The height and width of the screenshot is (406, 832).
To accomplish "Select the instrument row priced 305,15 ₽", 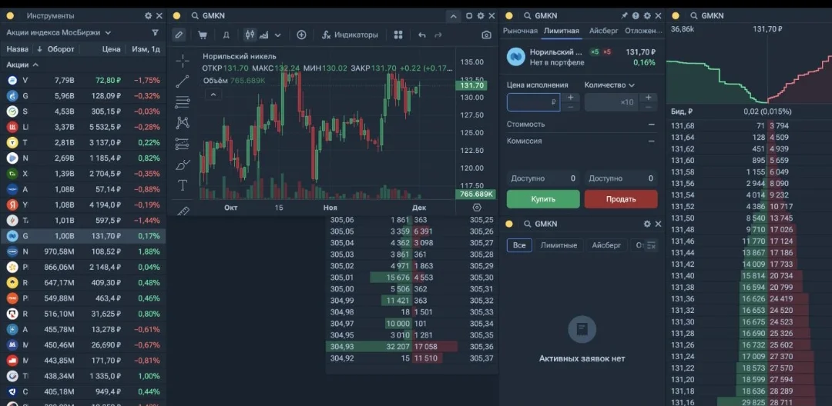I will point(83,111).
